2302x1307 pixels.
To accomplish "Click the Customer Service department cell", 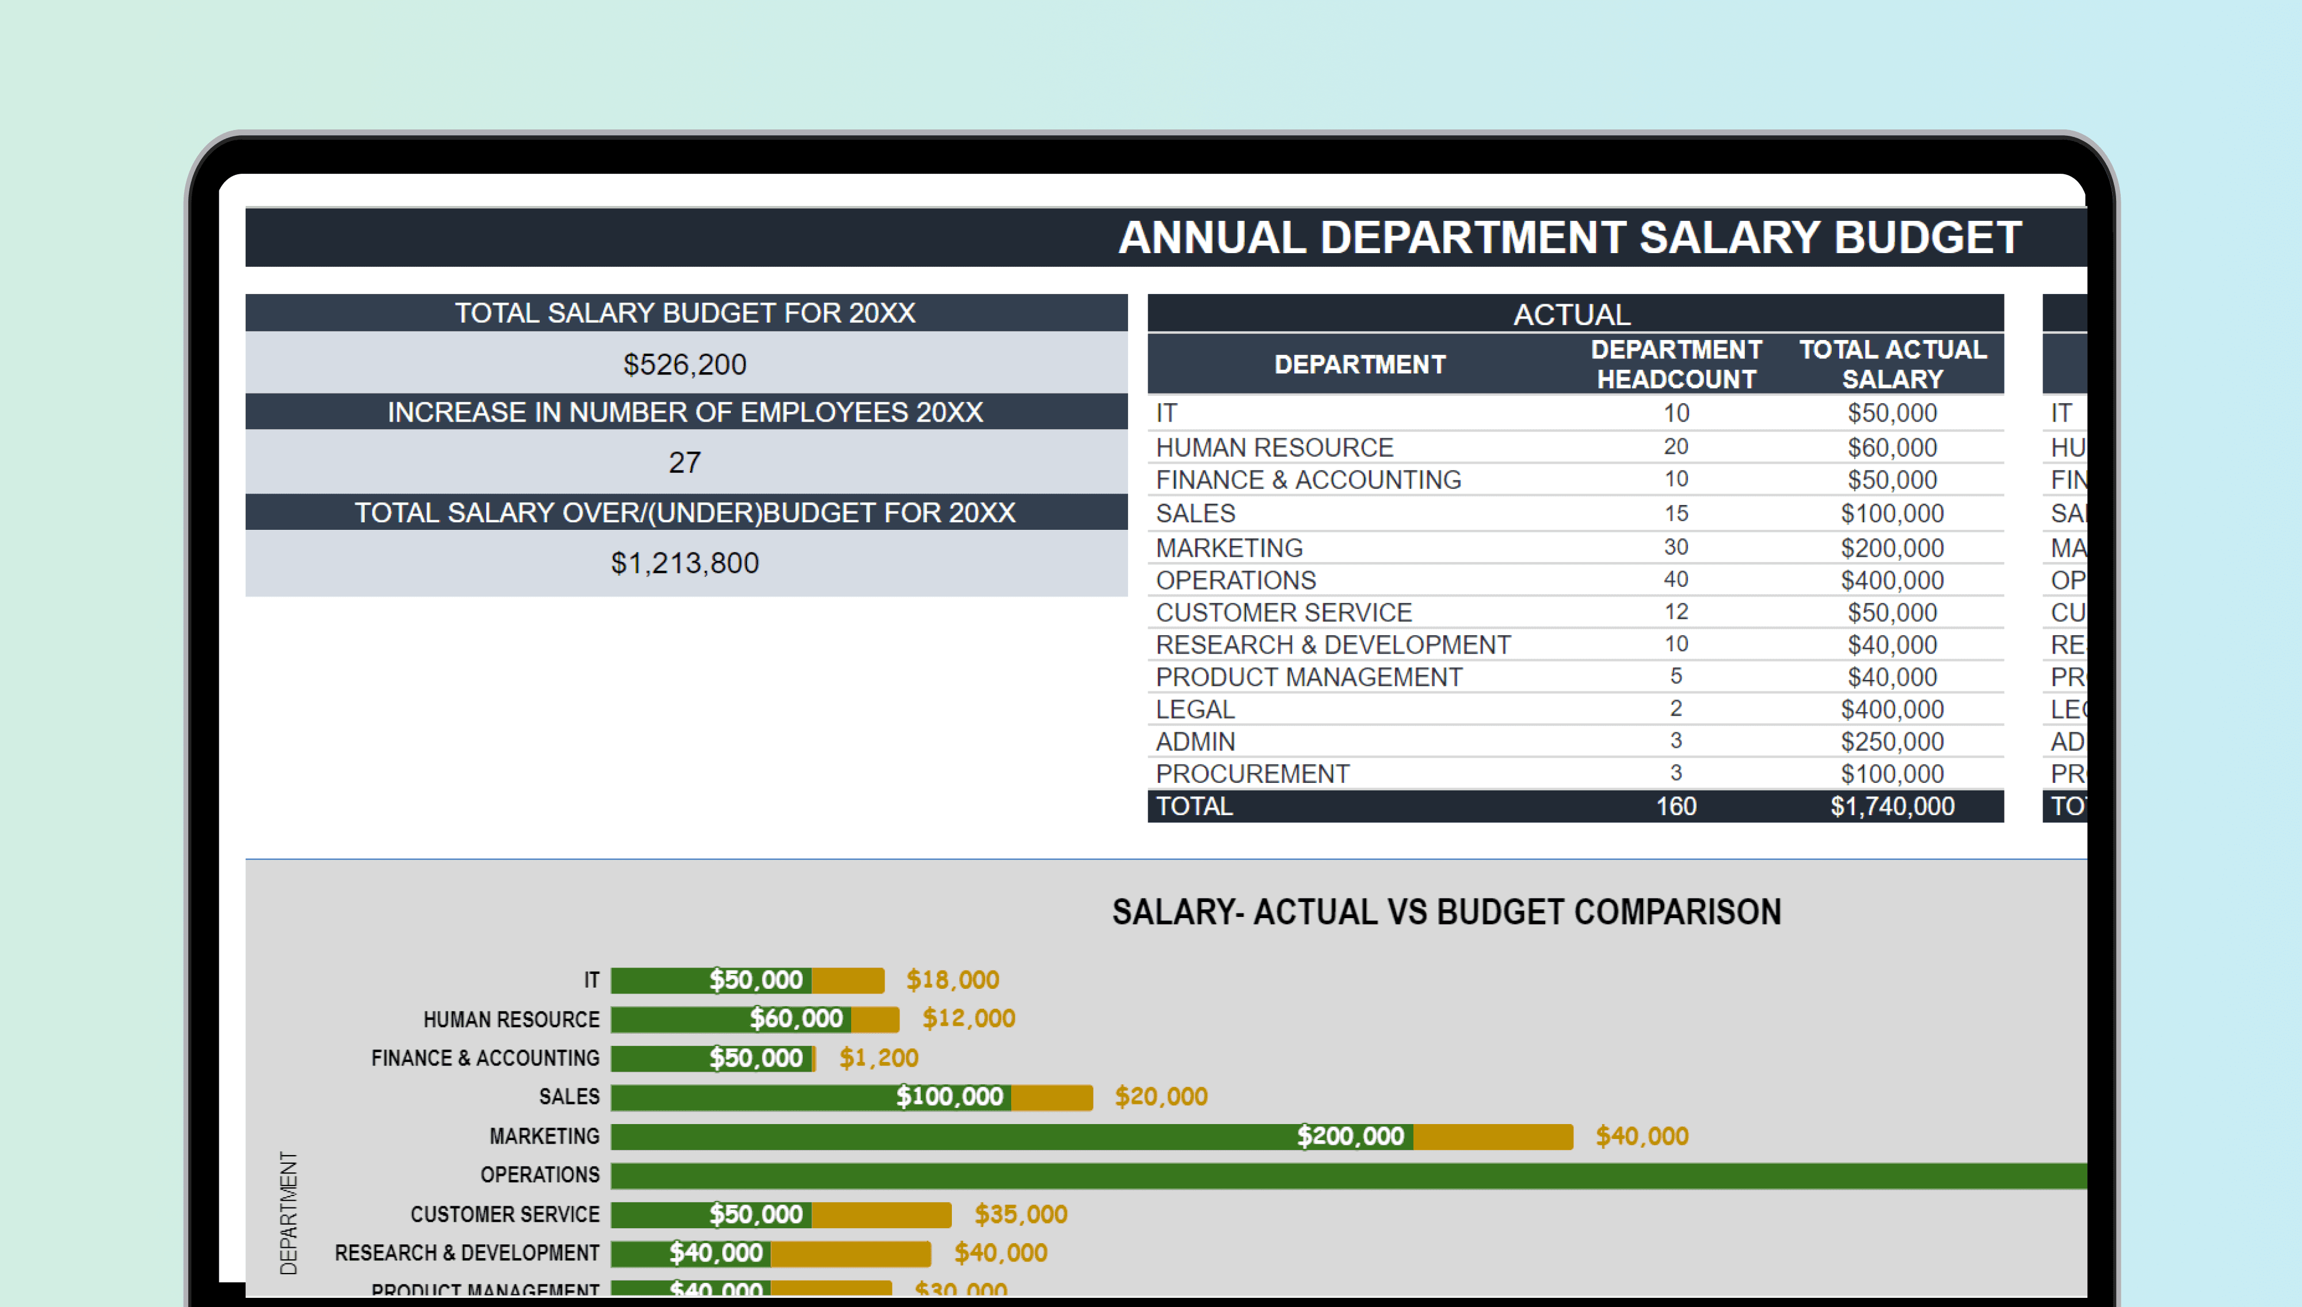I will 1284,612.
